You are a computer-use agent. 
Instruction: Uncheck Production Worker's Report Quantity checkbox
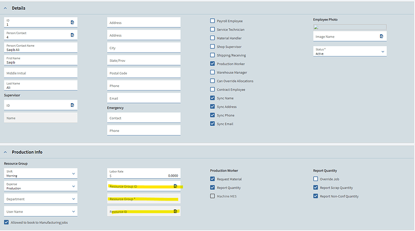point(212,187)
